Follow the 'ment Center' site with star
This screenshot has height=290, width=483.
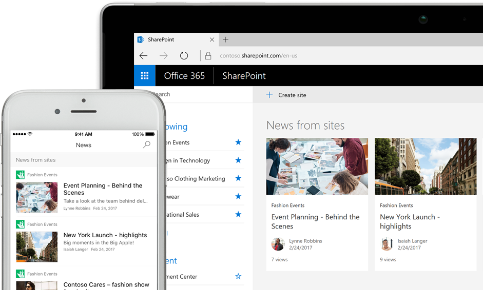pos(238,276)
